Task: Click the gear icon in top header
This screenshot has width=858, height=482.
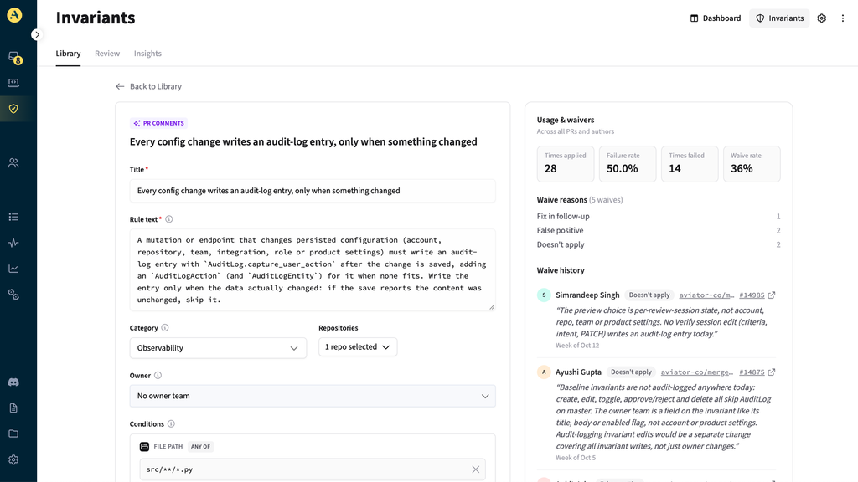Action: pyautogui.click(x=822, y=18)
